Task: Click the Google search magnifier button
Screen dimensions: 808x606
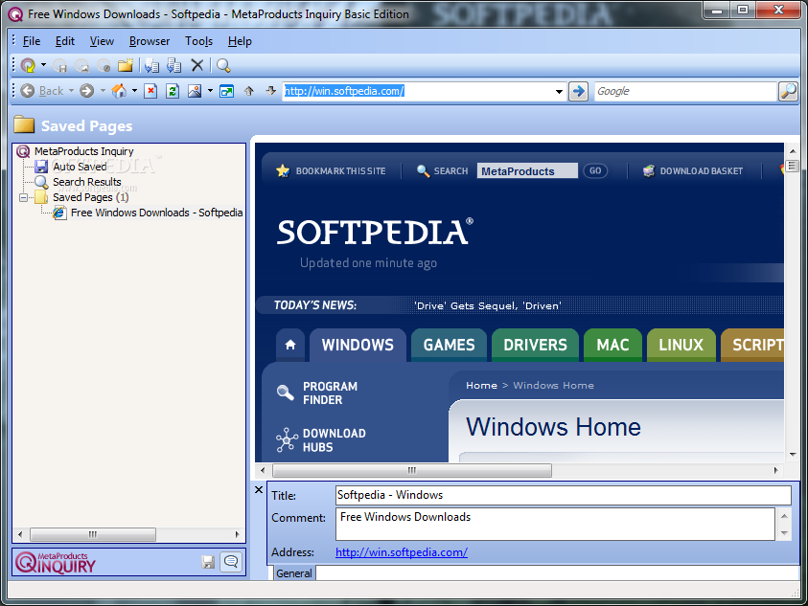Action: pyautogui.click(x=789, y=91)
